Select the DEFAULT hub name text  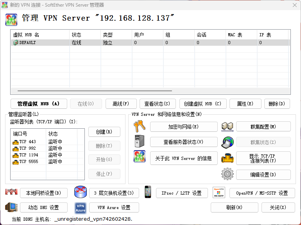pos(27,43)
